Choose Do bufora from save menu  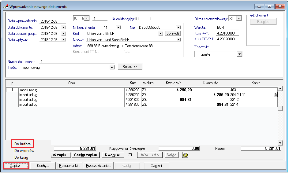(22, 144)
